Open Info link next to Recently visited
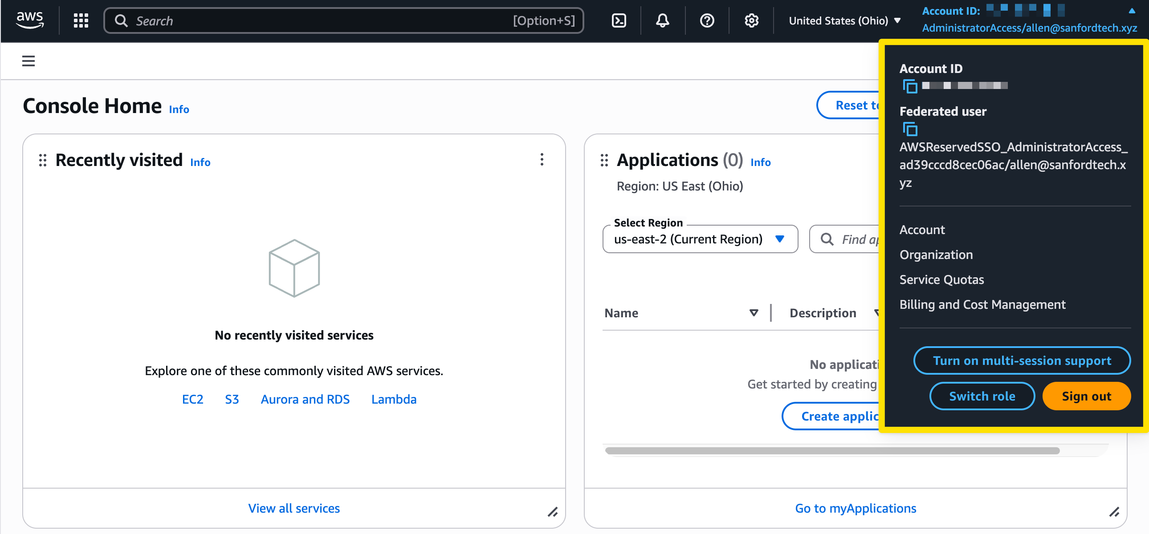The width and height of the screenshot is (1149, 534). pyautogui.click(x=200, y=162)
